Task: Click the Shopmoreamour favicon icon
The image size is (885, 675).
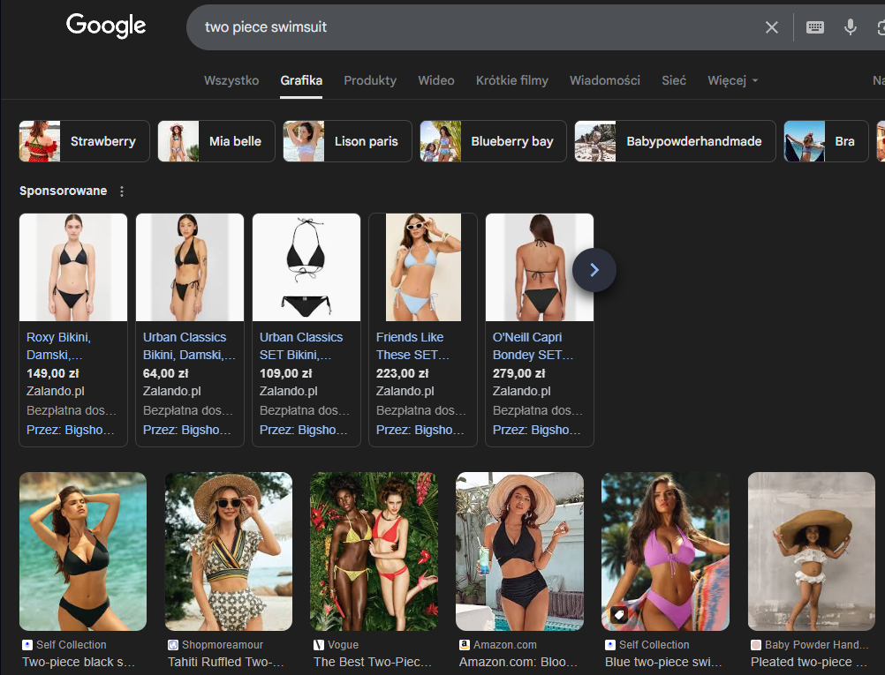Action: pos(173,644)
